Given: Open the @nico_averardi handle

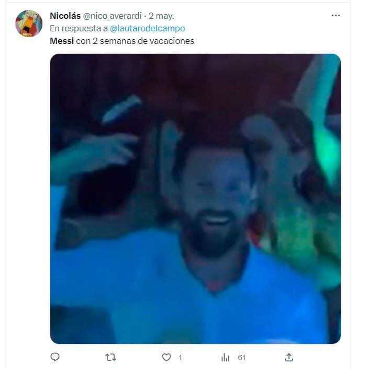Looking at the screenshot, I should 112,16.
